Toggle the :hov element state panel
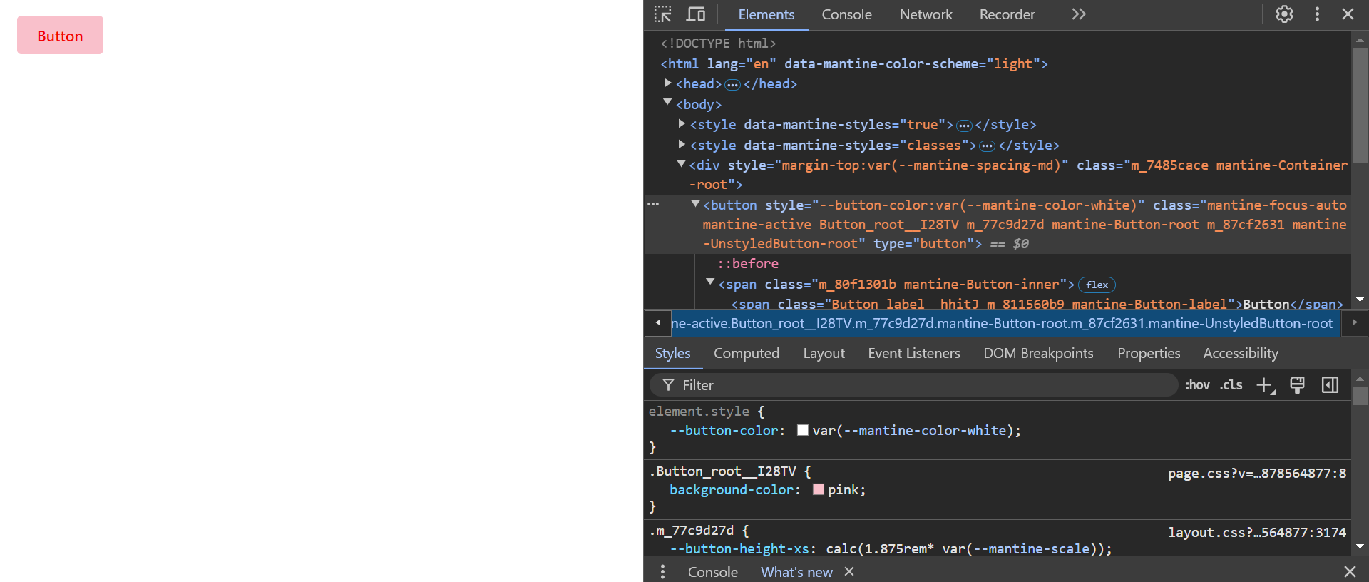1369x582 pixels. point(1197,385)
